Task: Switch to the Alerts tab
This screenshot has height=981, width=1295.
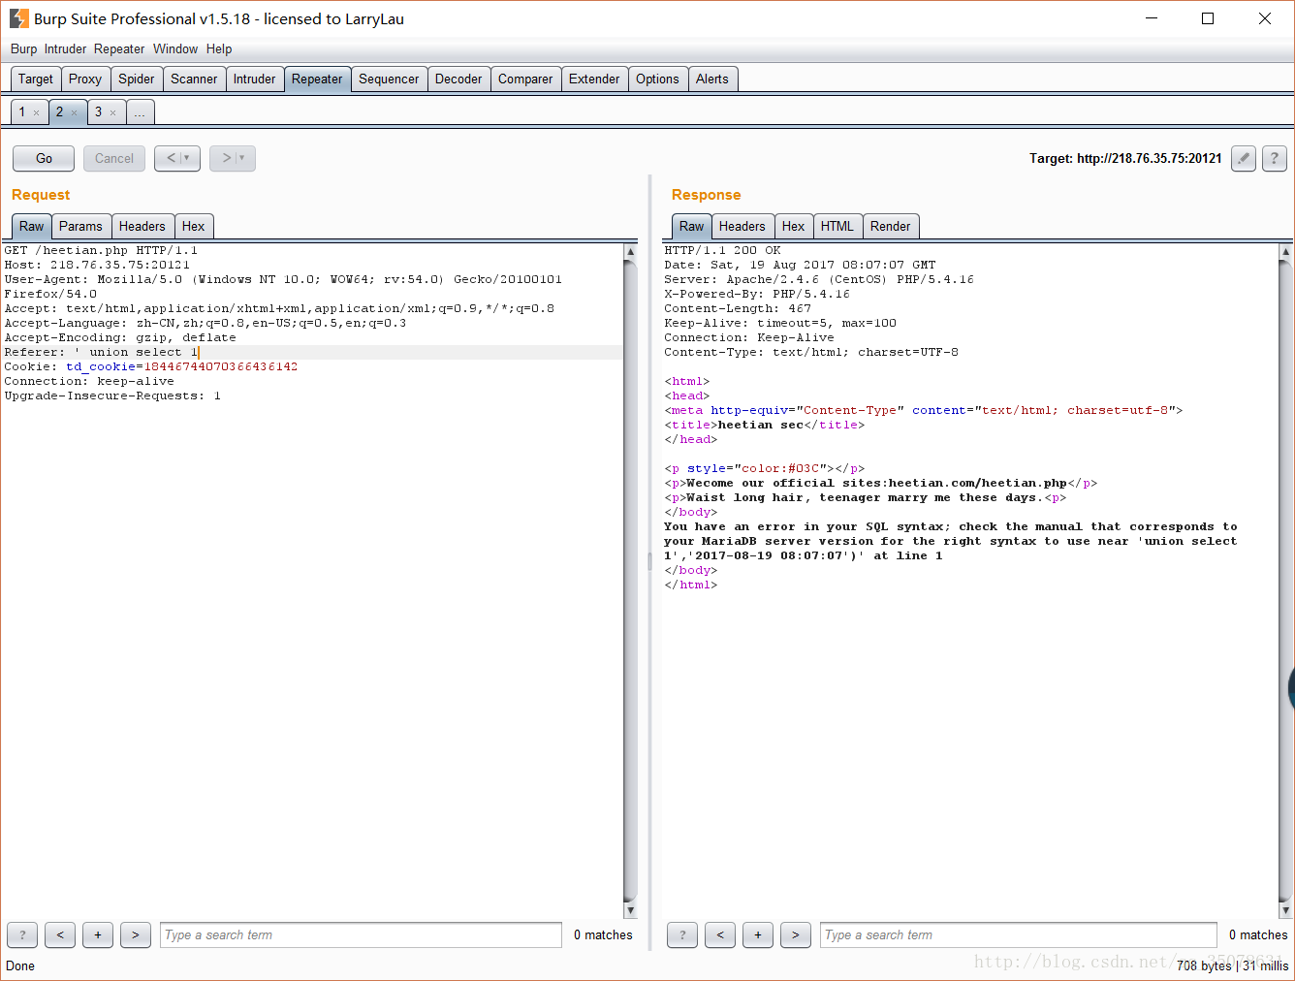Action: click(712, 79)
